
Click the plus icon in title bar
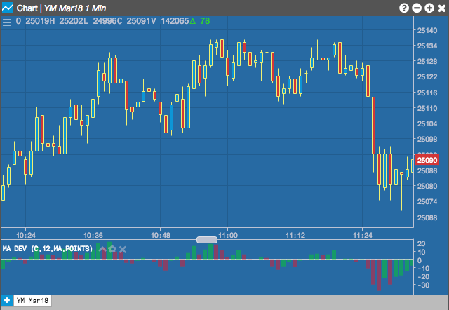pyautogui.click(x=429, y=8)
